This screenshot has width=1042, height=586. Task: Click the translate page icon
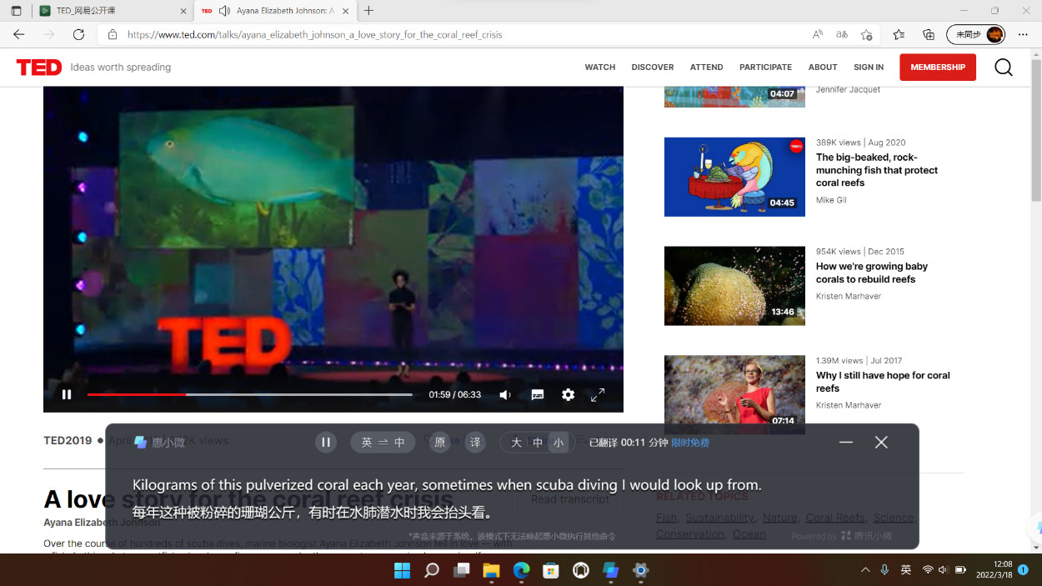(842, 34)
